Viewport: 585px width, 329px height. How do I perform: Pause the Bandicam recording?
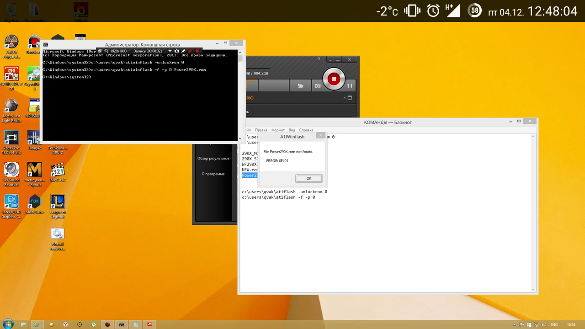[x=350, y=85]
